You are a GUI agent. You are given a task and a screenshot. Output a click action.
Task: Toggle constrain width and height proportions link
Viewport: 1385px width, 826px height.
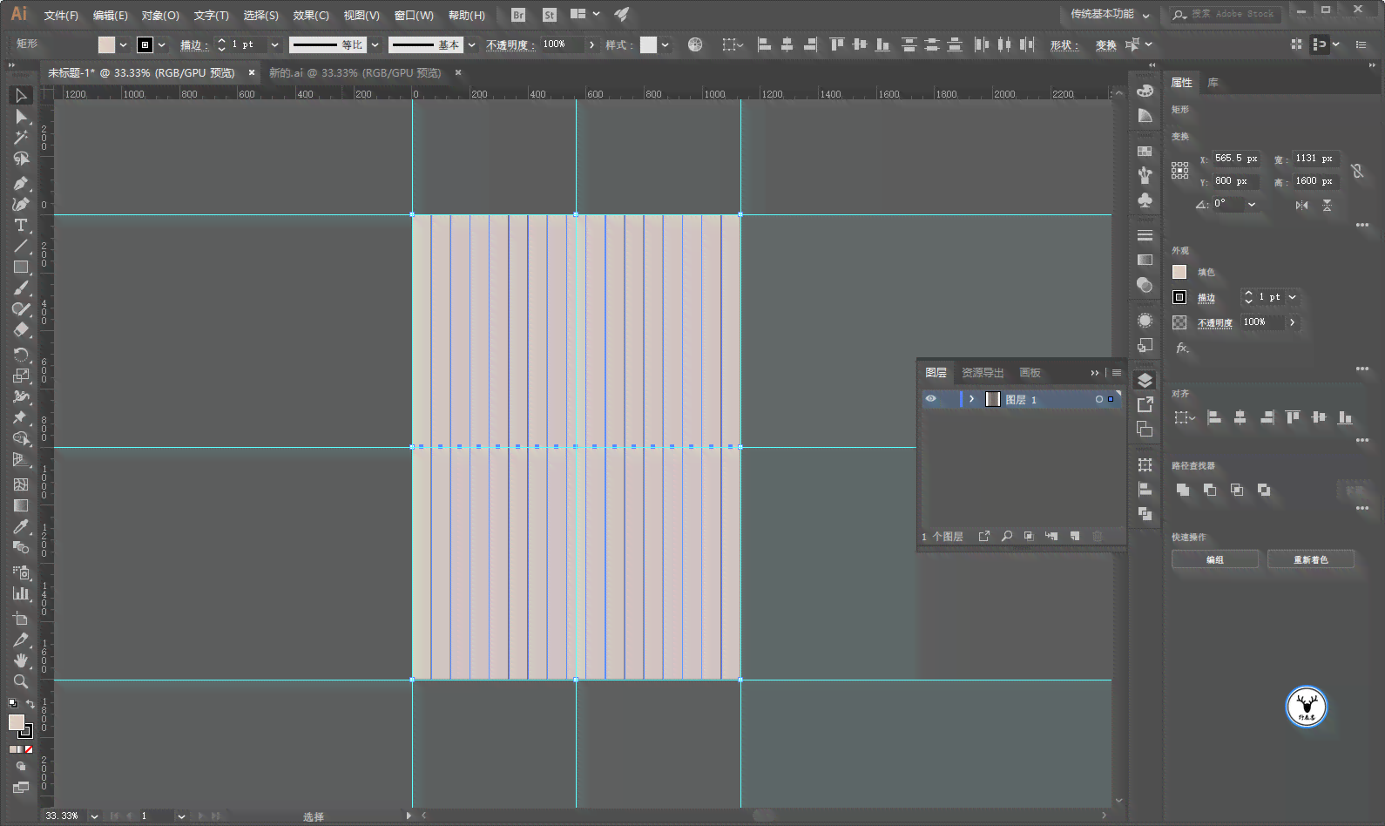pos(1357,171)
